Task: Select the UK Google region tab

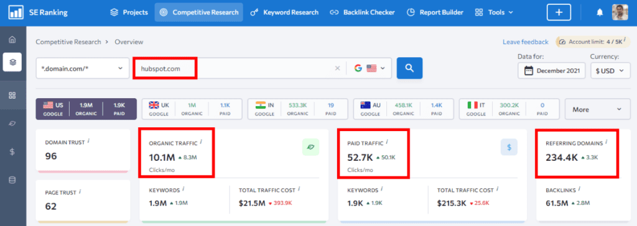Action: coord(192,109)
